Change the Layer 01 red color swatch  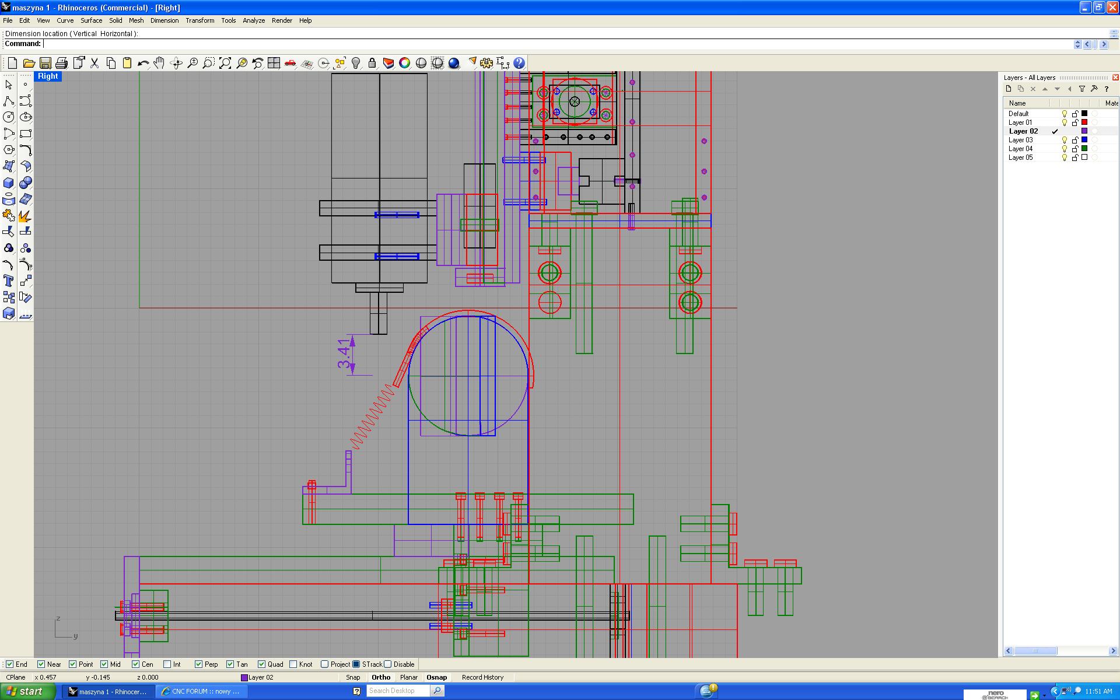1084,123
